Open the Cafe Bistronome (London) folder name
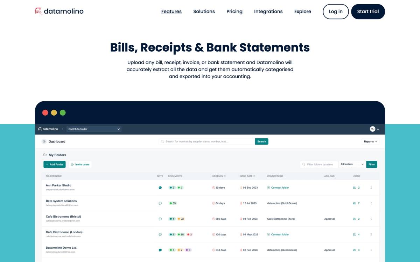 64,232
